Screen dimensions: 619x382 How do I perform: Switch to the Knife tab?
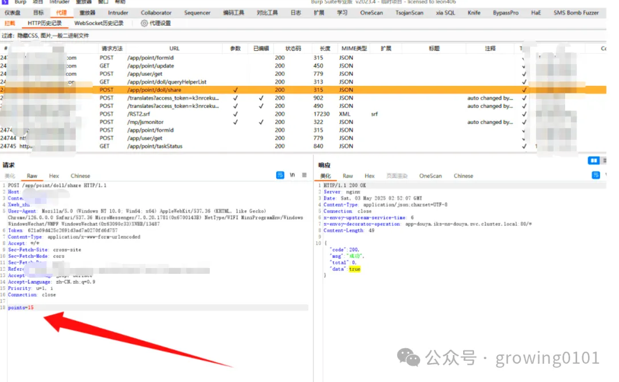coord(474,13)
